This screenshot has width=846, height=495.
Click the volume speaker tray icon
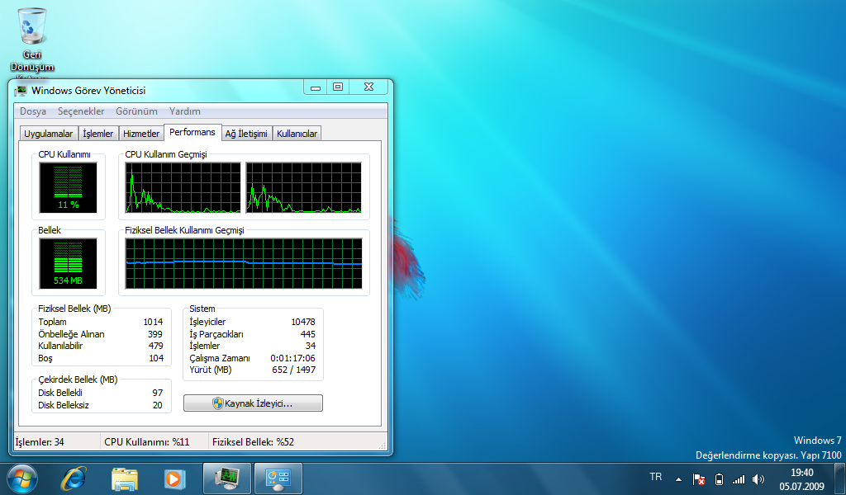[x=758, y=478]
